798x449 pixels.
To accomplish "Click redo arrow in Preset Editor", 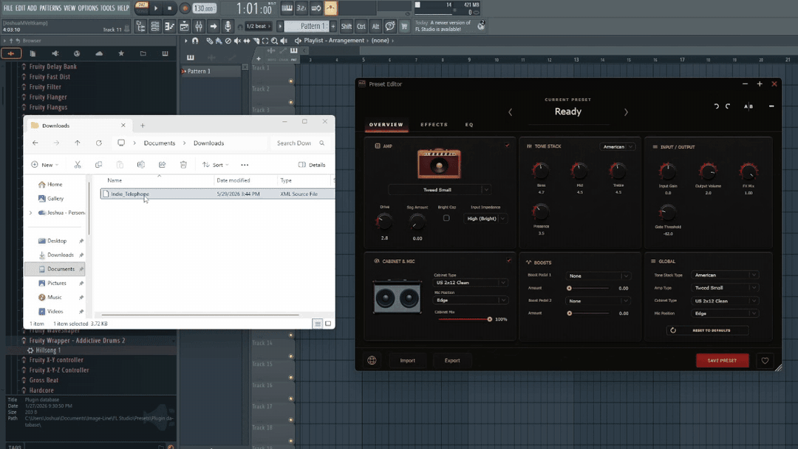I will pos(728,106).
